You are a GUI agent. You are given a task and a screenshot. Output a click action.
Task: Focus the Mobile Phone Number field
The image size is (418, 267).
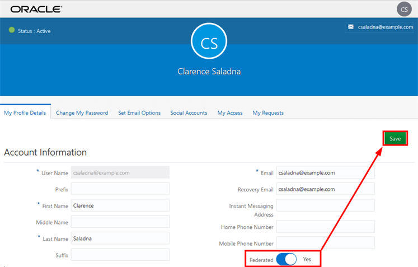pos(325,243)
